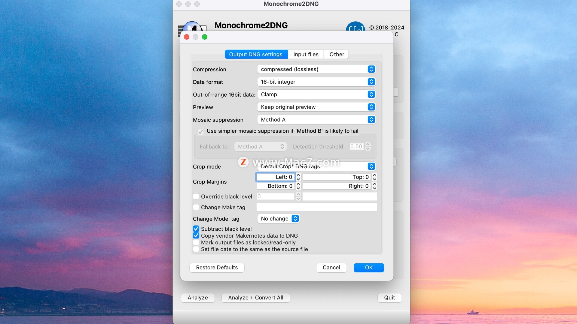Image resolution: width=577 pixels, height=324 pixels.
Task: Open the Preview dropdown
Action: tap(316, 107)
